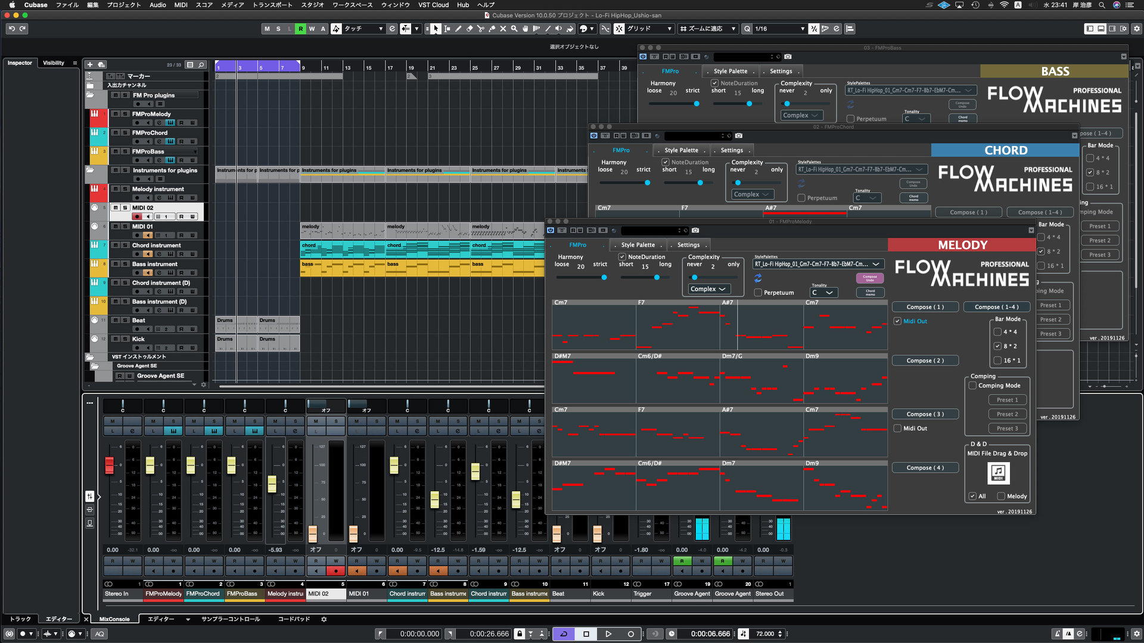
Task: Click Compose (2) button in MELODY panel
Action: 925,360
